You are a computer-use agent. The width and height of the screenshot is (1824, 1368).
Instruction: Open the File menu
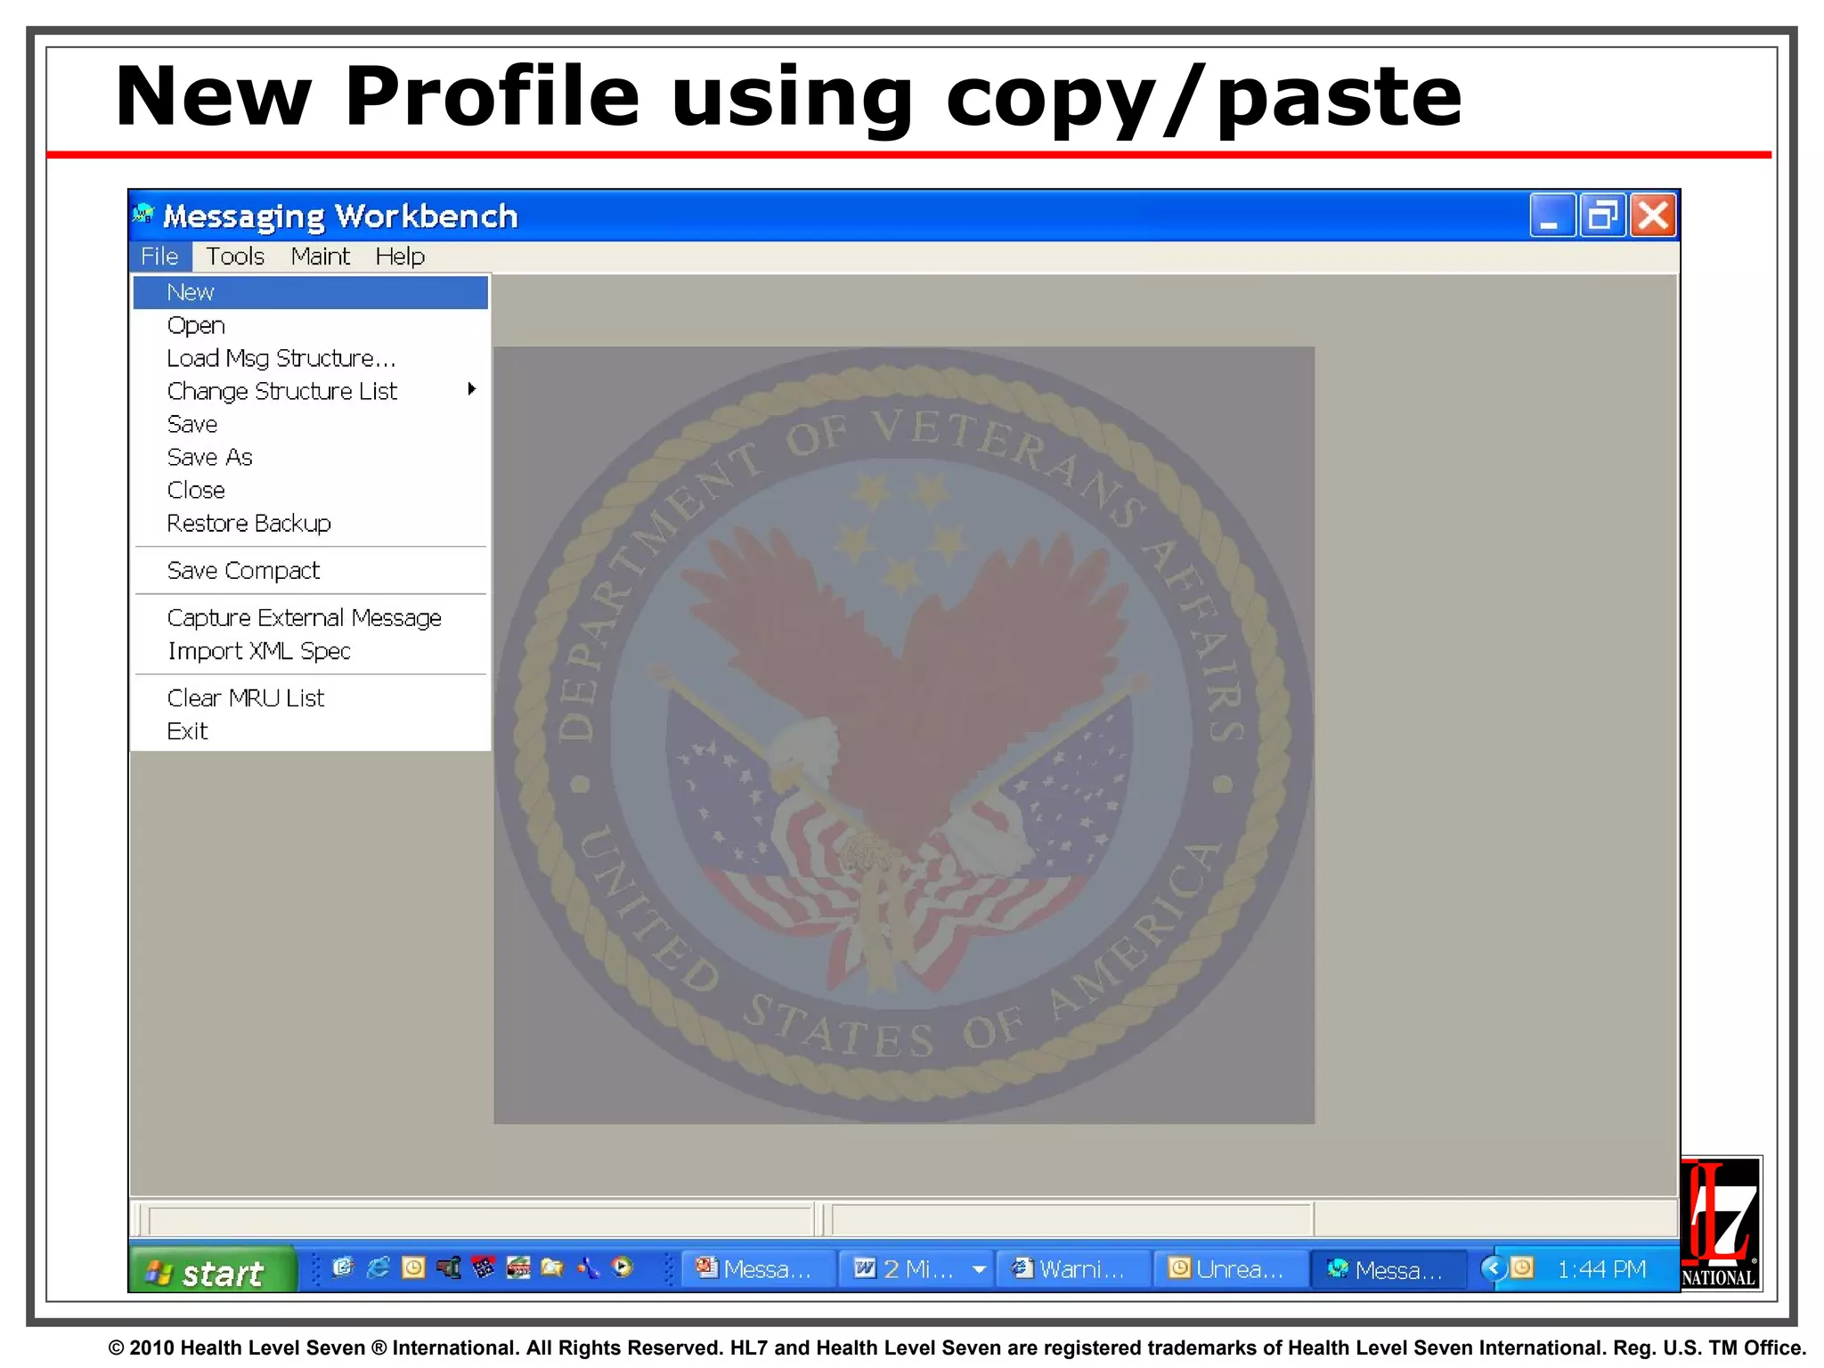[160, 256]
